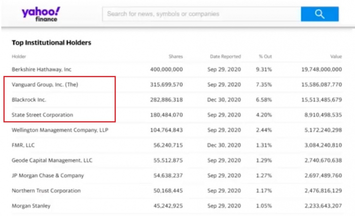Click the 1.27% out value
355x216 pixels.
pos(264,175)
